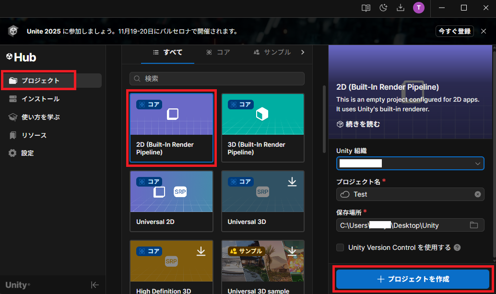Screen dimensions: 496x294
Task: Click the search magnifier icon
Action: click(137, 79)
